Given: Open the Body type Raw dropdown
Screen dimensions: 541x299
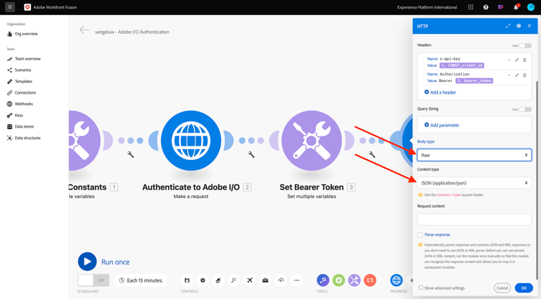Looking at the screenshot, I should 475,155.
